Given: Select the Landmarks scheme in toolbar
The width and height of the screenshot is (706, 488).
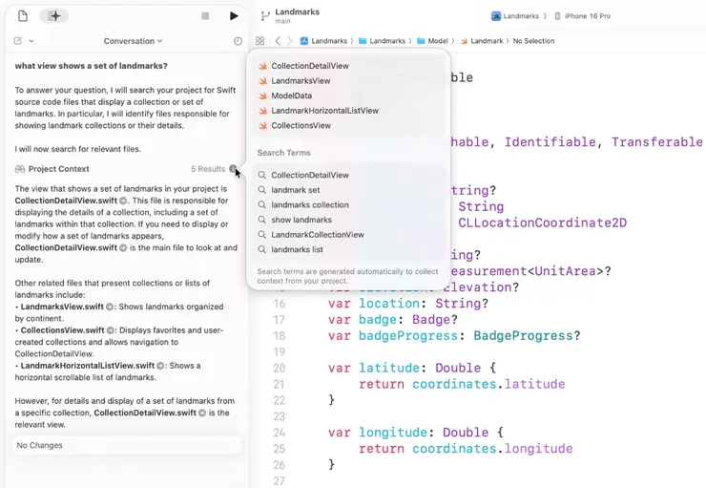Looking at the screenshot, I should point(514,16).
